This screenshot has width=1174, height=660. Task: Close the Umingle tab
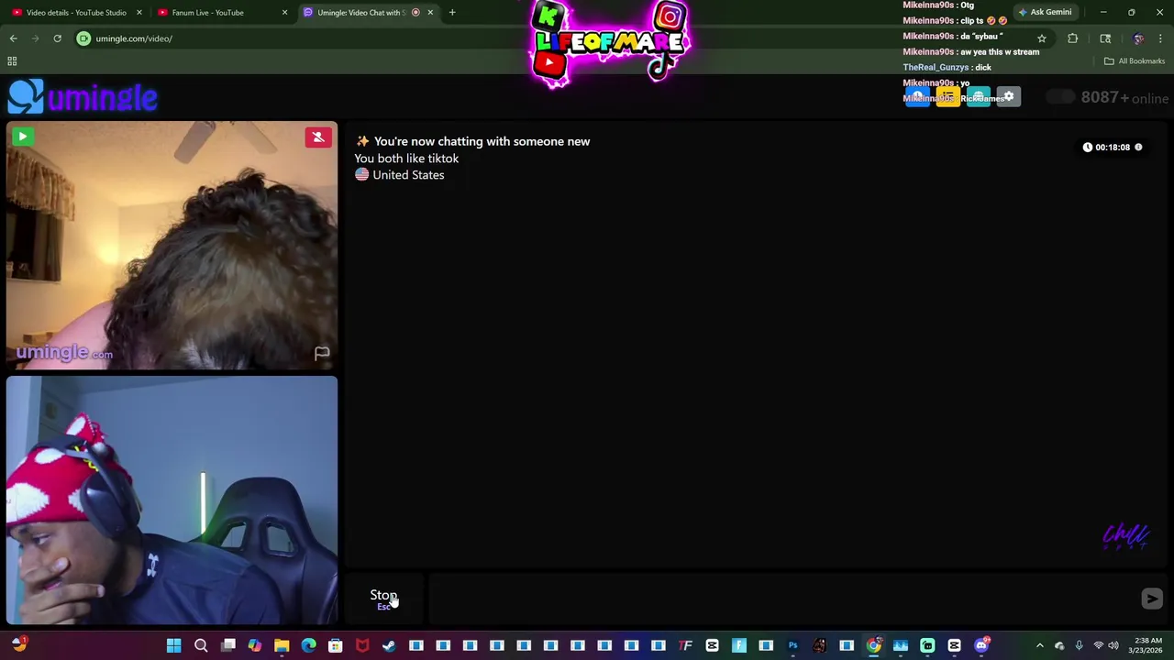tap(430, 13)
